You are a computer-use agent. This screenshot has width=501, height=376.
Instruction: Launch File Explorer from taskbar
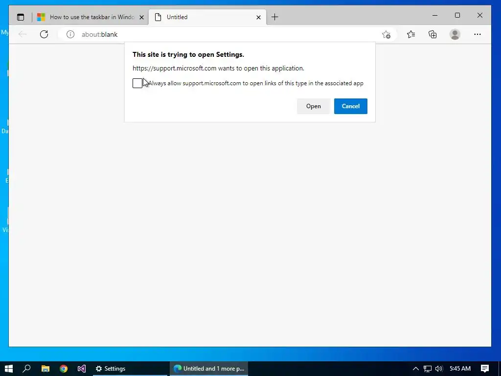coord(46,369)
